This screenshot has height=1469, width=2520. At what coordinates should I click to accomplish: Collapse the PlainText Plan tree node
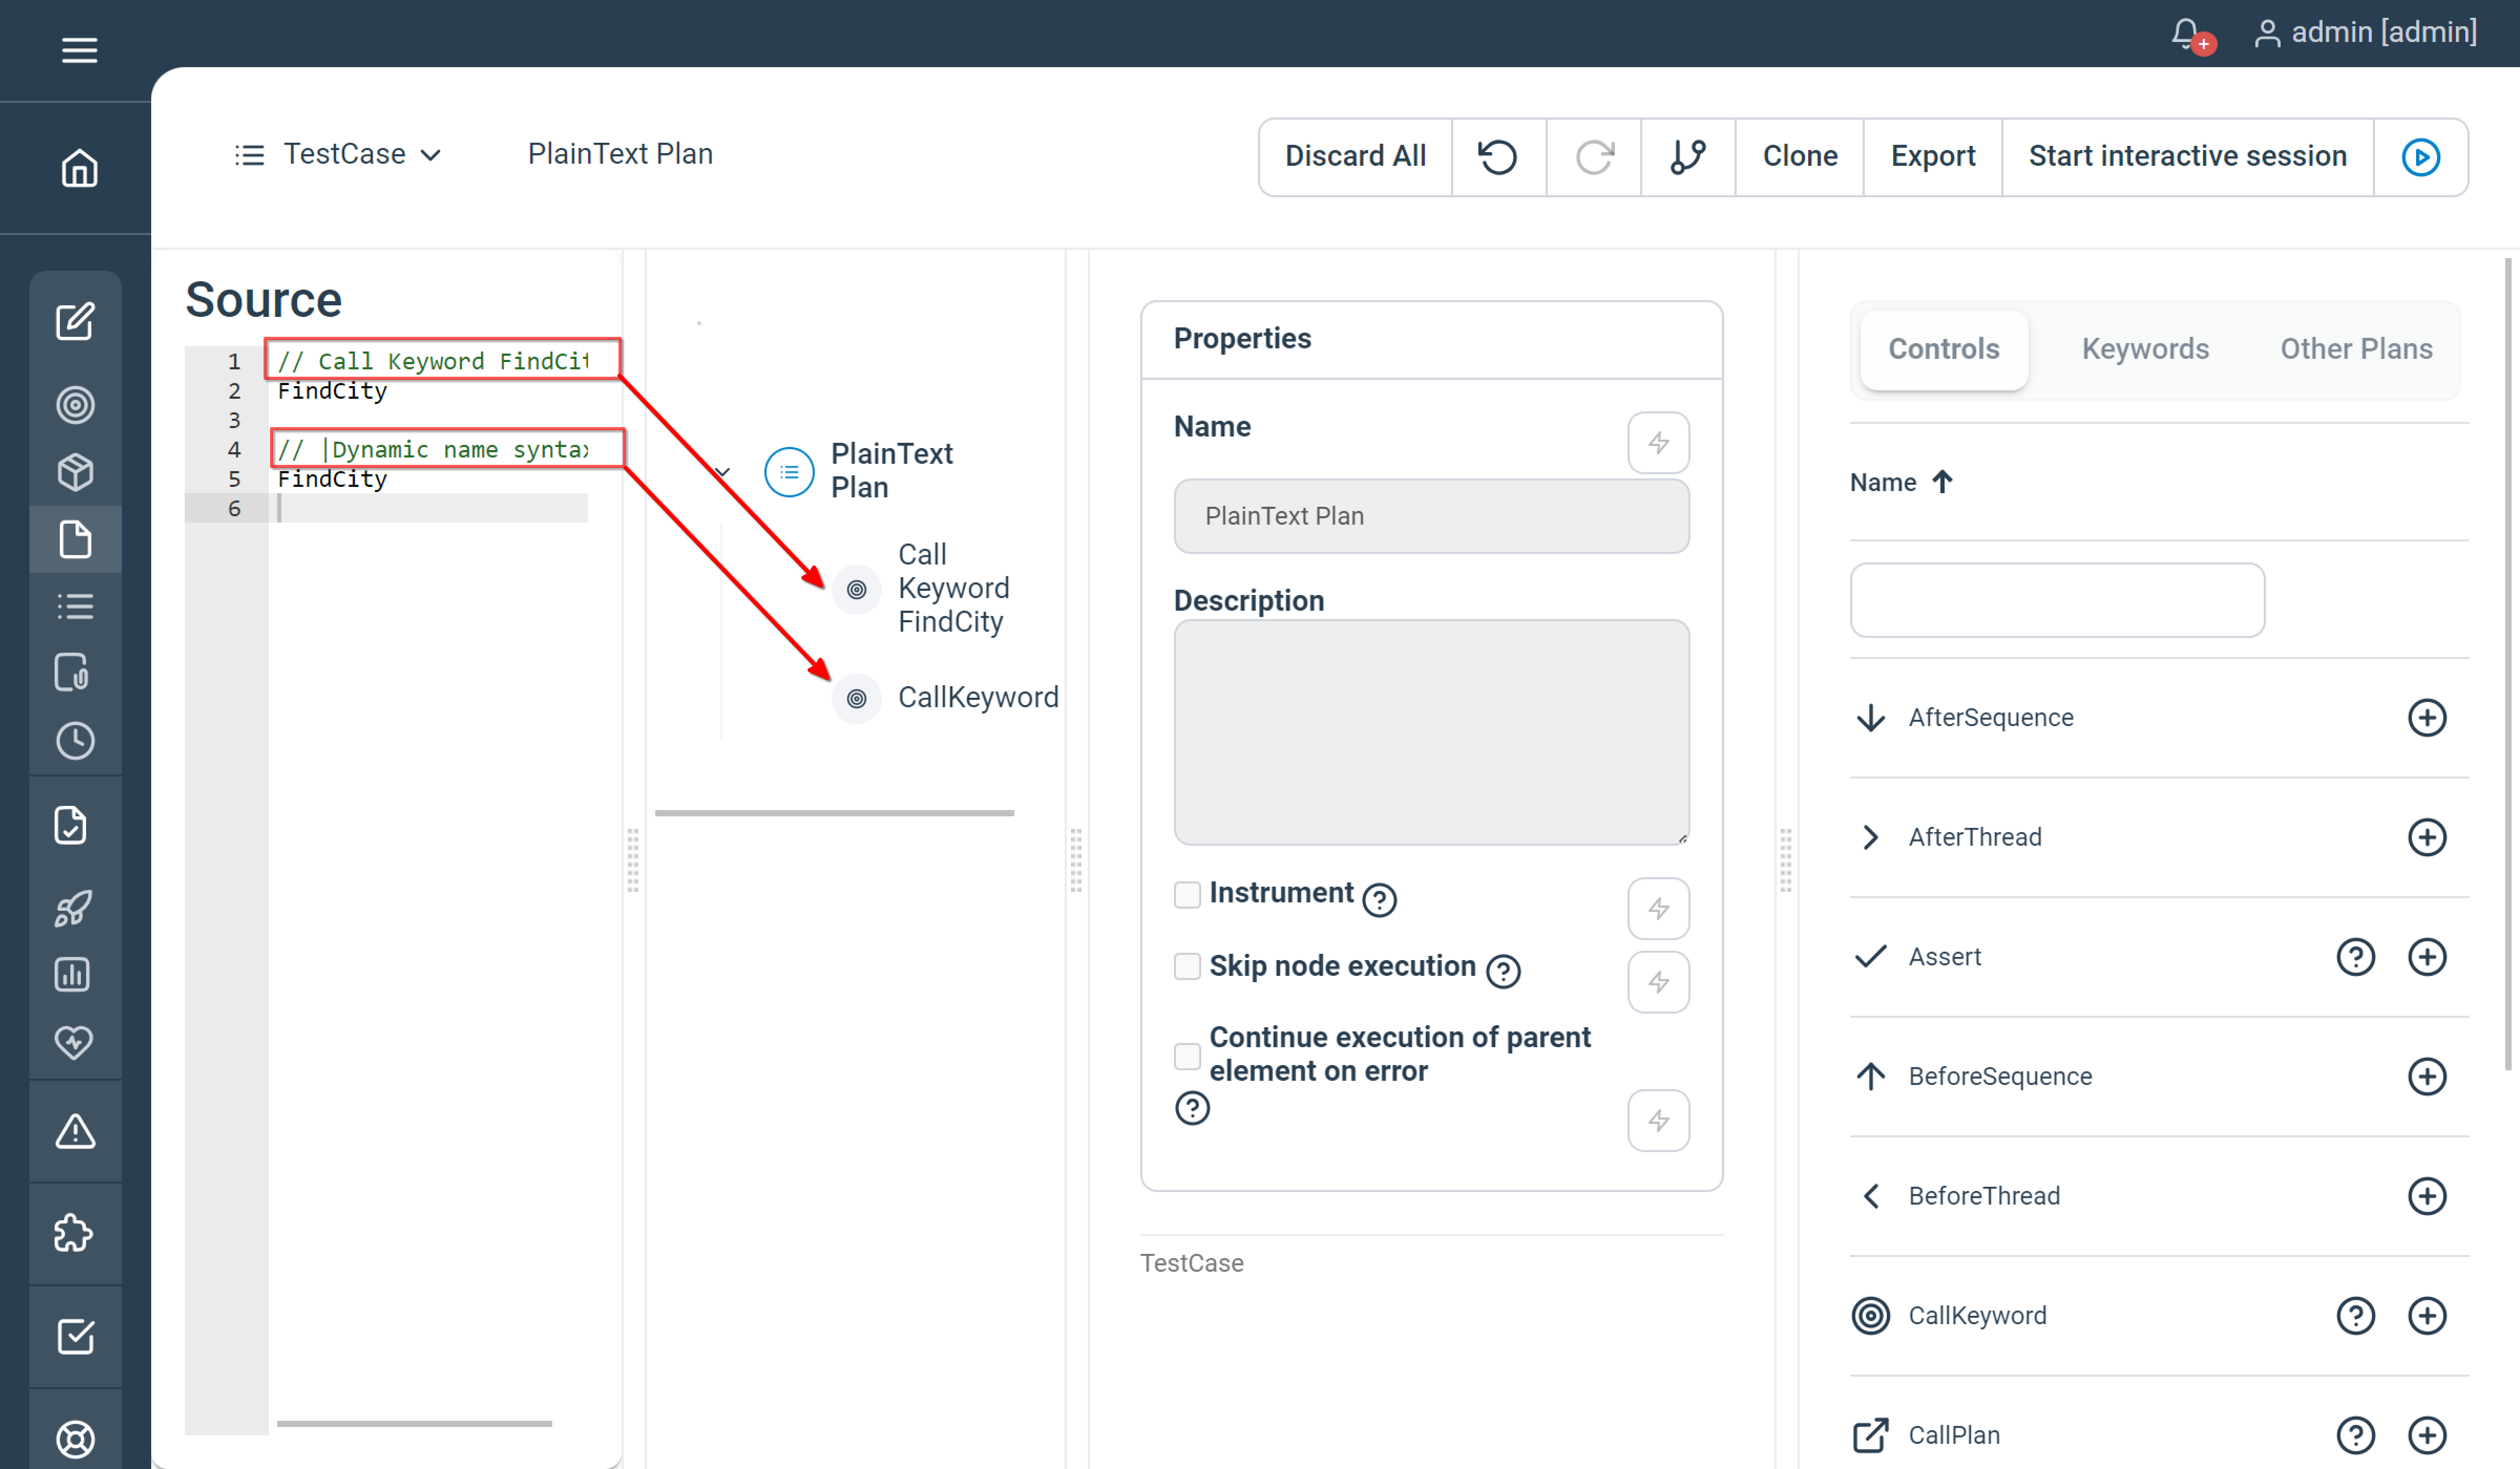[722, 471]
